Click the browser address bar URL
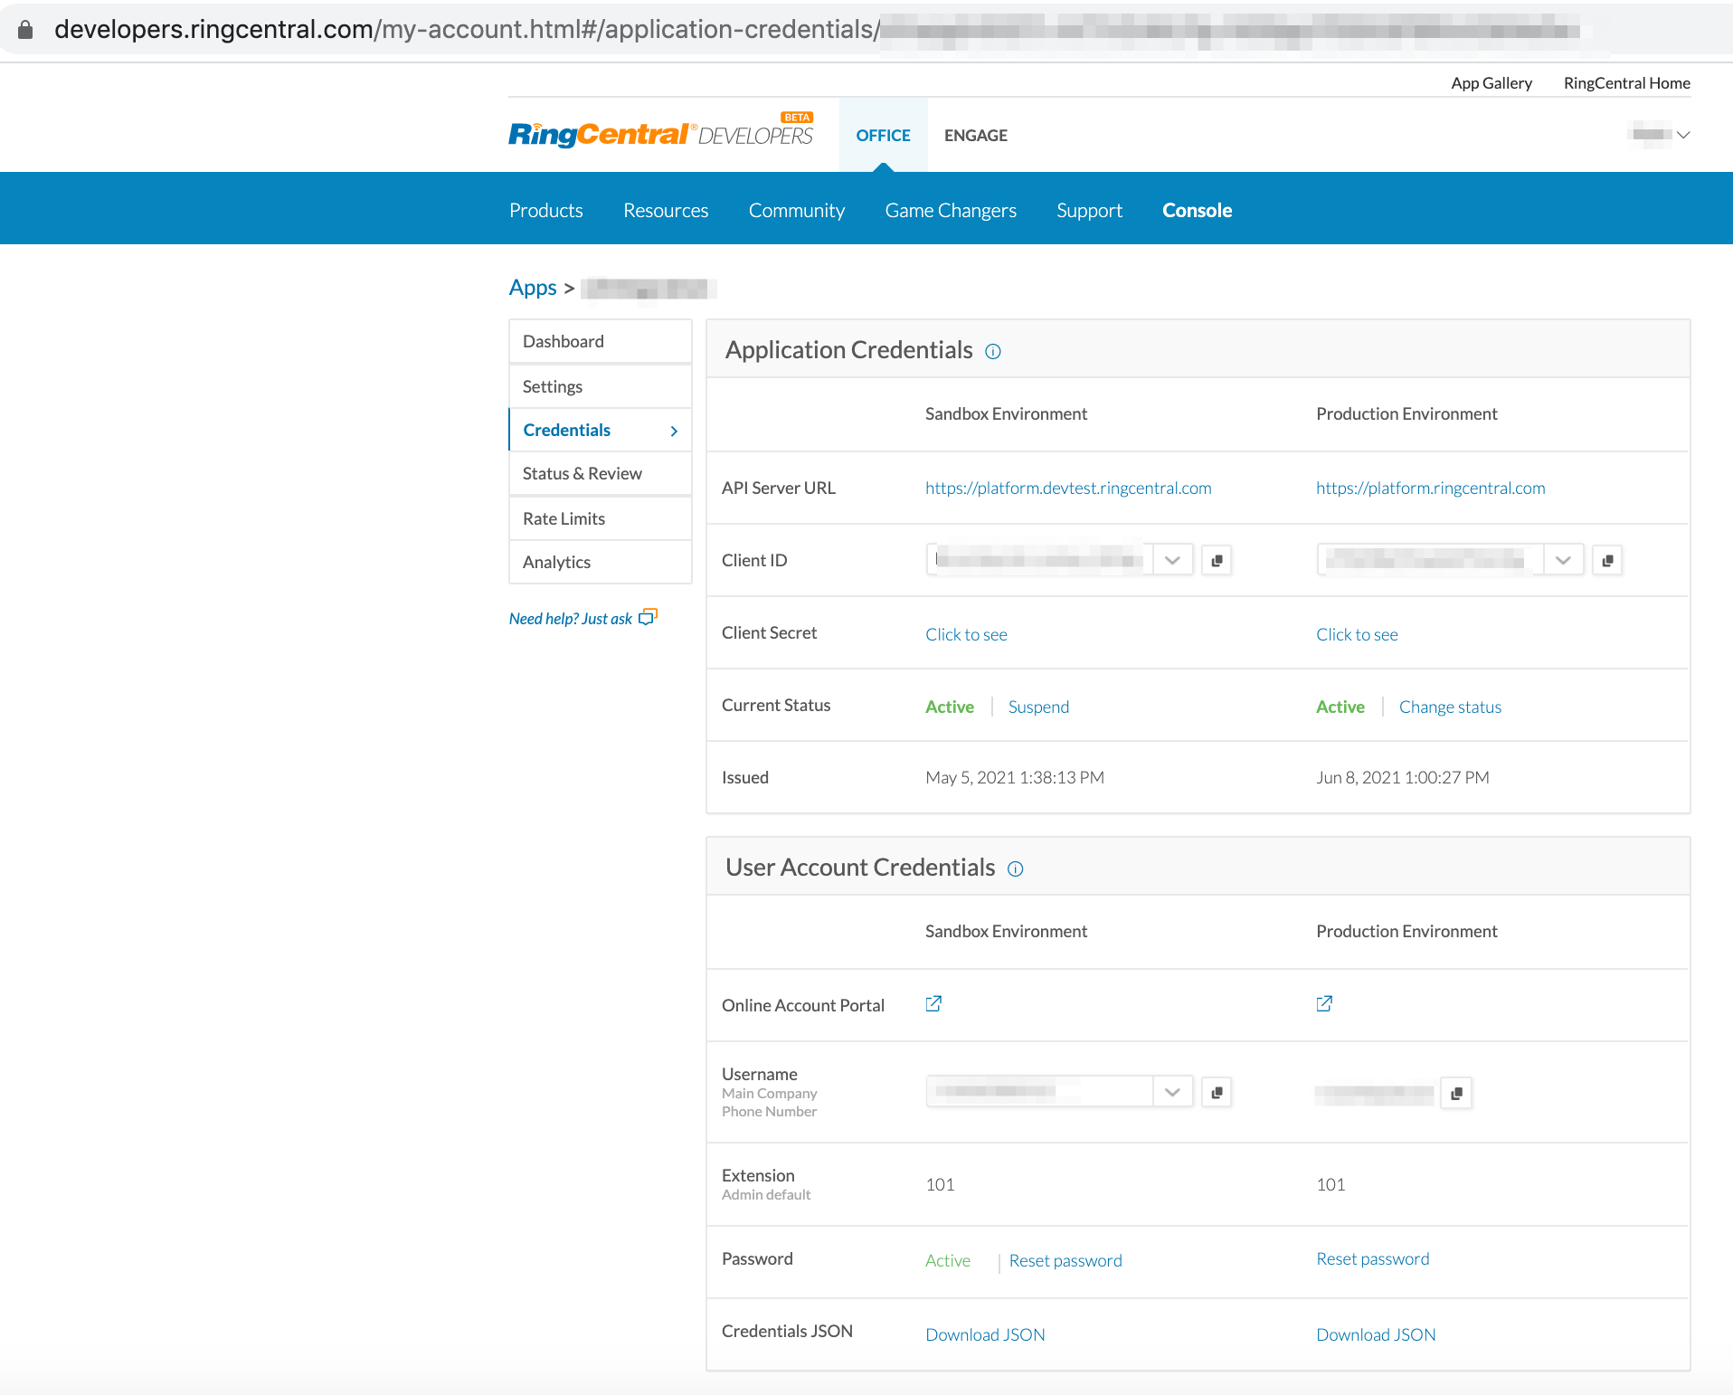 (817, 30)
